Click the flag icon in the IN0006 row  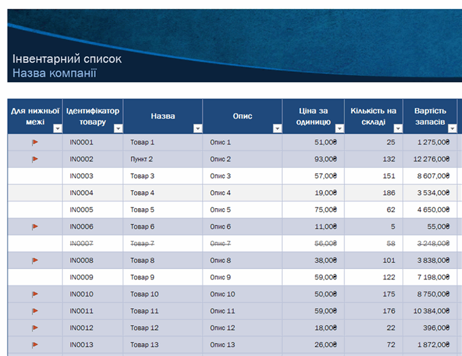click(35, 227)
